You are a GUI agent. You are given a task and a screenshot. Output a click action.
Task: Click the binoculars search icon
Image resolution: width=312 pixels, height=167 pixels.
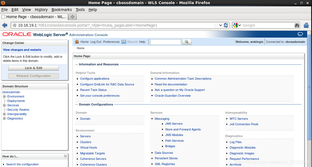297,25
